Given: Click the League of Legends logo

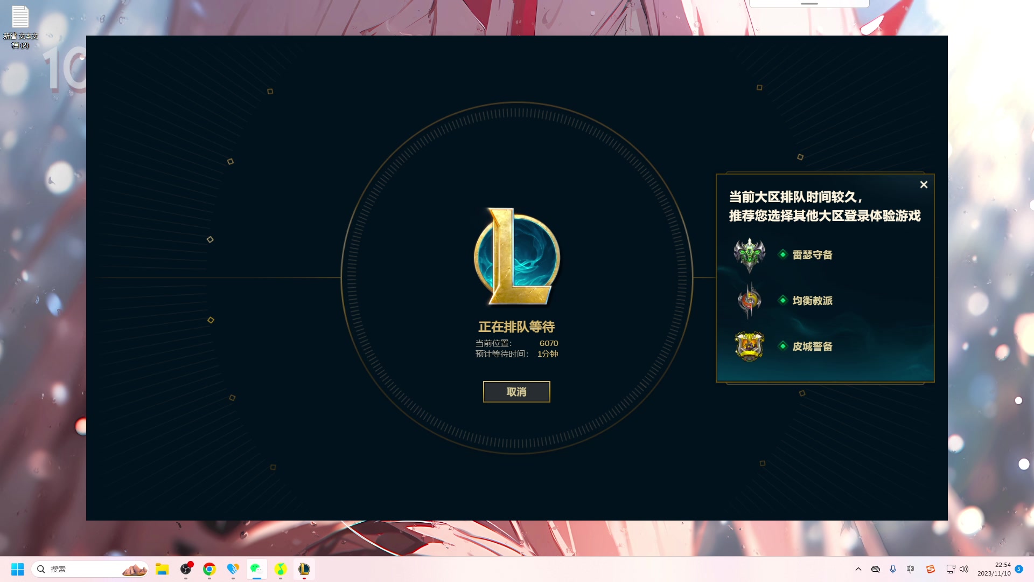Looking at the screenshot, I should [517, 257].
